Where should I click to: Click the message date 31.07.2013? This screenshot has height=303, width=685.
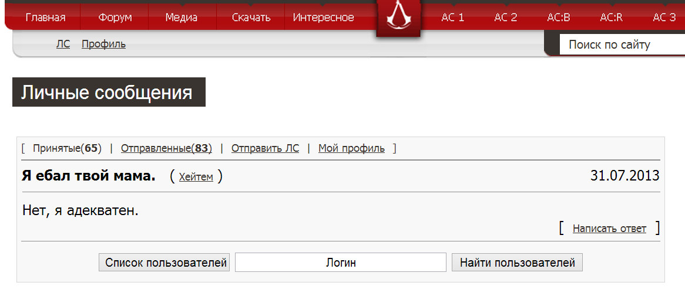click(624, 176)
